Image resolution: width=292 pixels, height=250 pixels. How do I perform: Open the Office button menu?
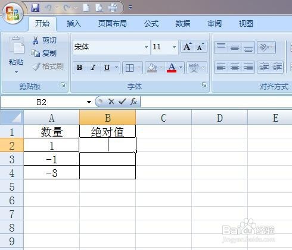(13, 14)
